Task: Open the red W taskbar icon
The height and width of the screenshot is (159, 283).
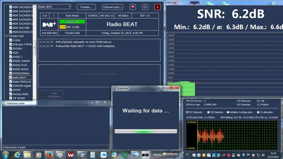Action: [71, 155]
